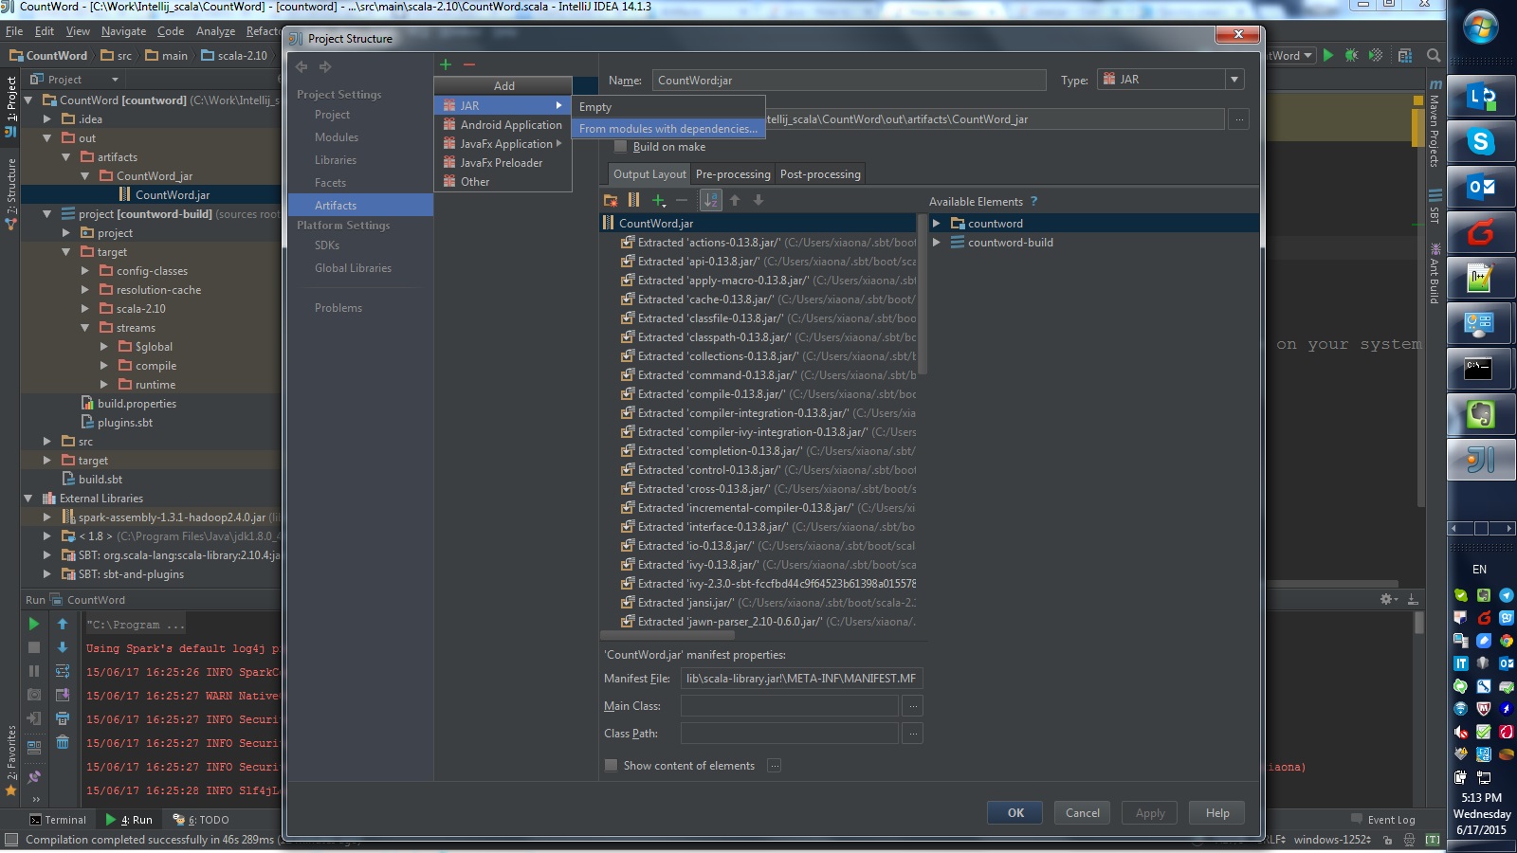This screenshot has width=1517, height=853.
Task: Click the Available Elements help question mark
Action: pos(1033,201)
